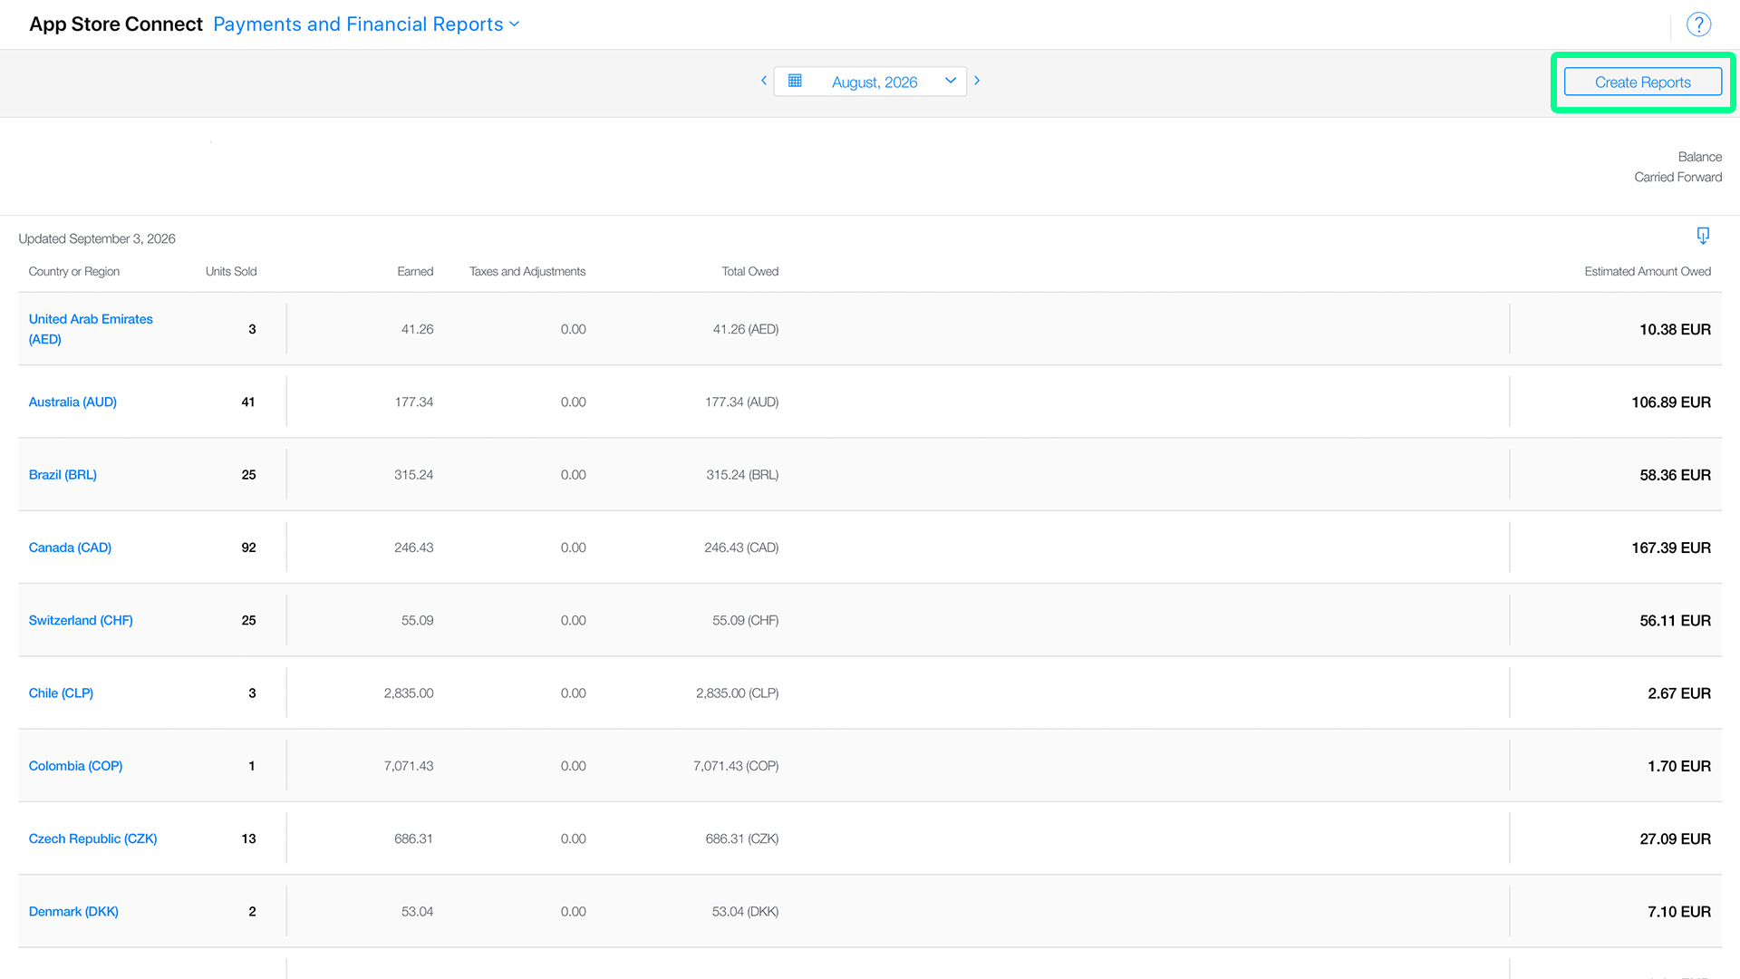This screenshot has height=979, width=1740.
Task: Download the report using the download icon
Action: pos(1703,236)
